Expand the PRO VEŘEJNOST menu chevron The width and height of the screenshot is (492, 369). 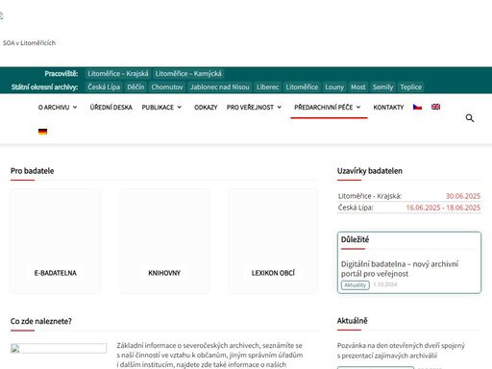[280, 107]
